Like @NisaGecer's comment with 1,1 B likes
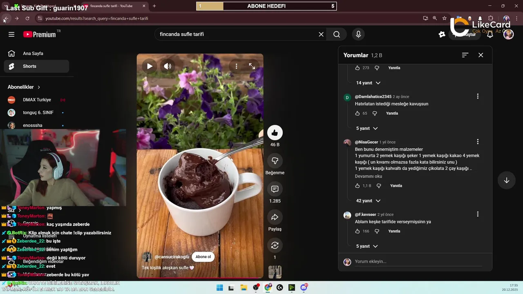This screenshot has height=294, width=523. click(x=358, y=186)
